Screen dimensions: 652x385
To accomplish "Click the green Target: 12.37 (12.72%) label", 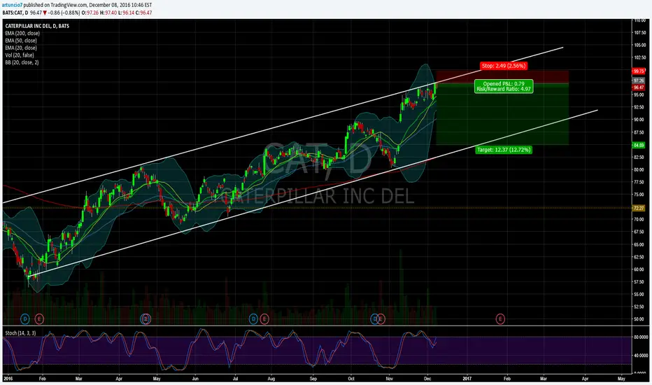I will (504, 150).
